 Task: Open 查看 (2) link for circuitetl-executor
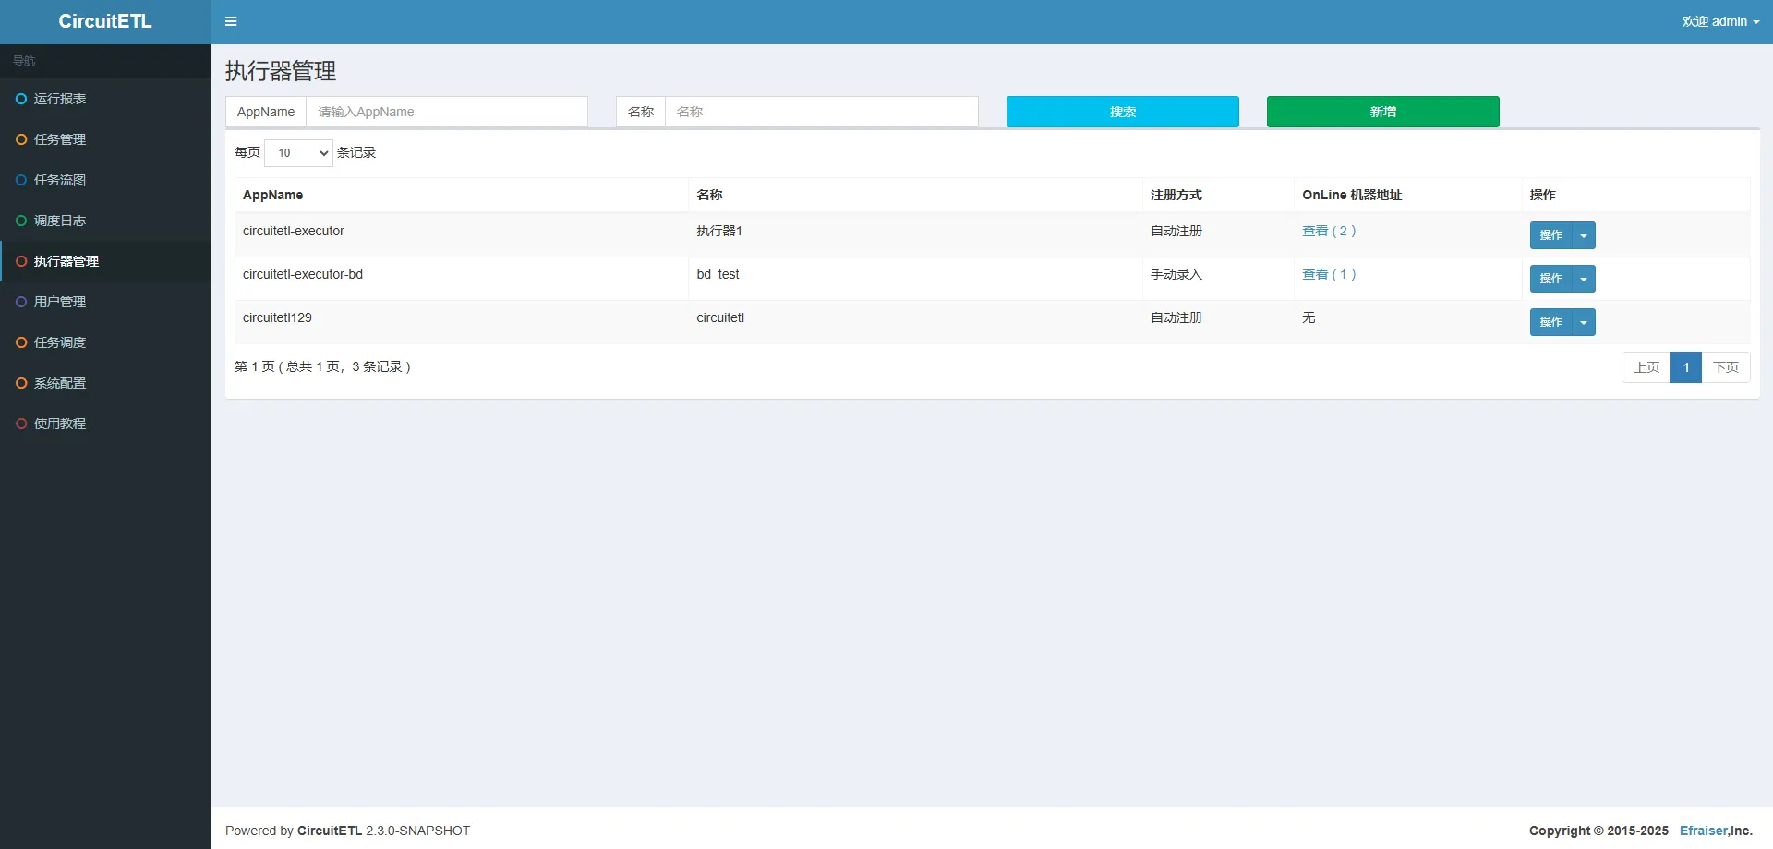tap(1328, 231)
